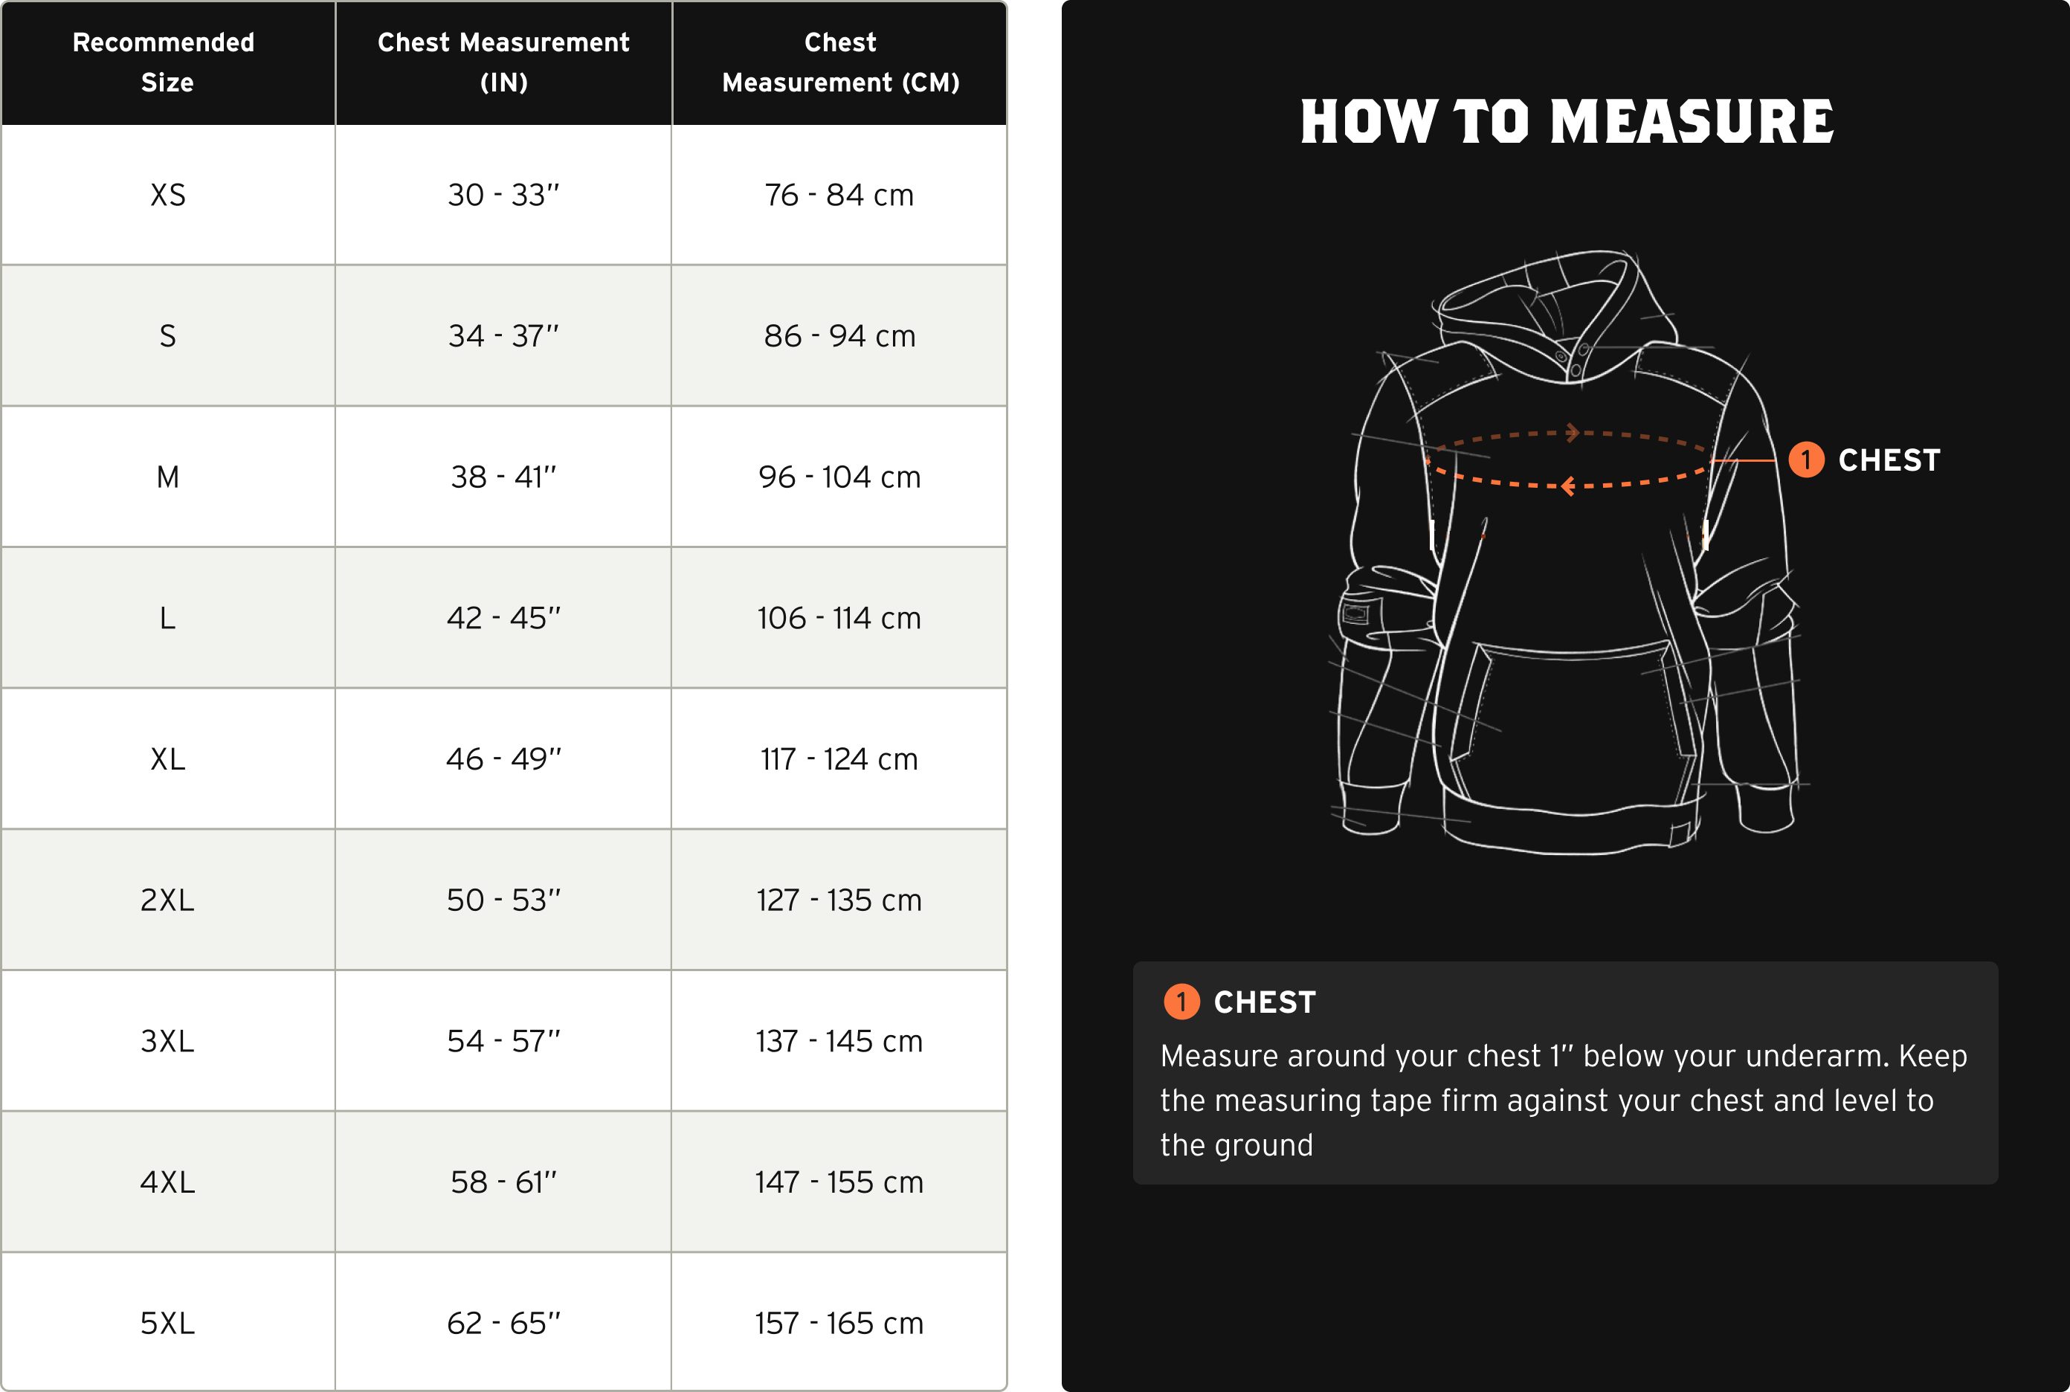Click the 58 - 61" inch measurement
This screenshot has height=1392, width=2070.
pos(503,1182)
